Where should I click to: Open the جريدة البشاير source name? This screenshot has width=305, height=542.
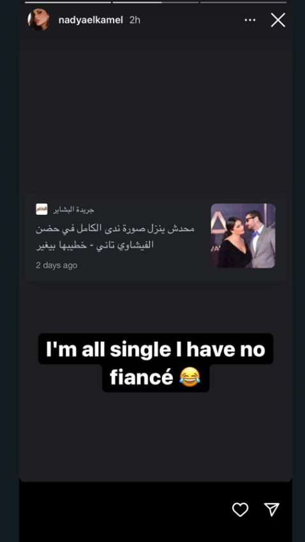click(73, 210)
